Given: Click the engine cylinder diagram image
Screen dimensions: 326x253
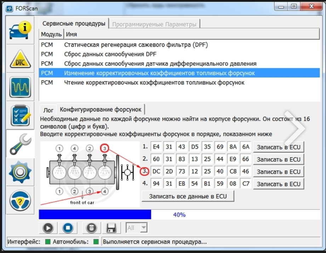Looking at the screenshot, I should click(90, 174).
